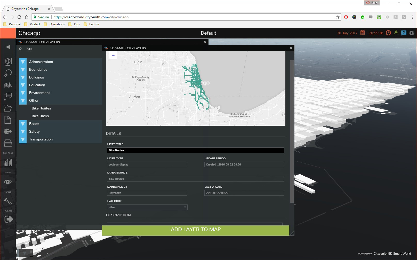This screenshot has width=417, height=260.
Task: Open the blue help question icon
Action: coord(404,33)
